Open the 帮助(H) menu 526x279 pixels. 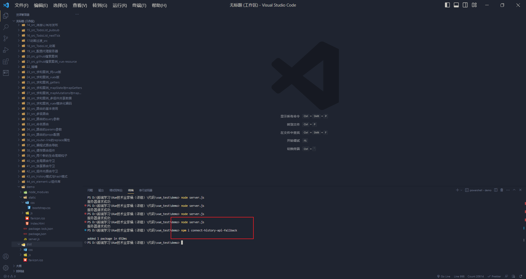pos(159,5)
